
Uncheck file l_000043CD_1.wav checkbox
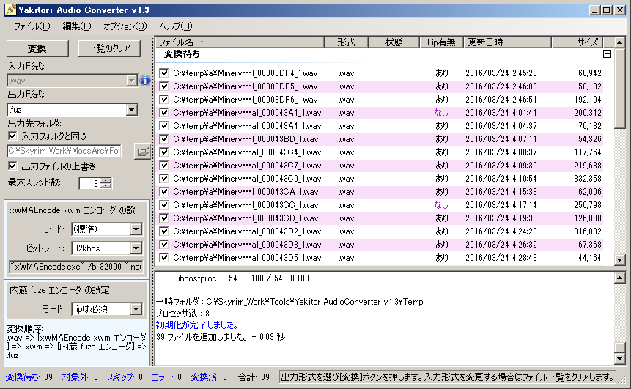point(163,218)
